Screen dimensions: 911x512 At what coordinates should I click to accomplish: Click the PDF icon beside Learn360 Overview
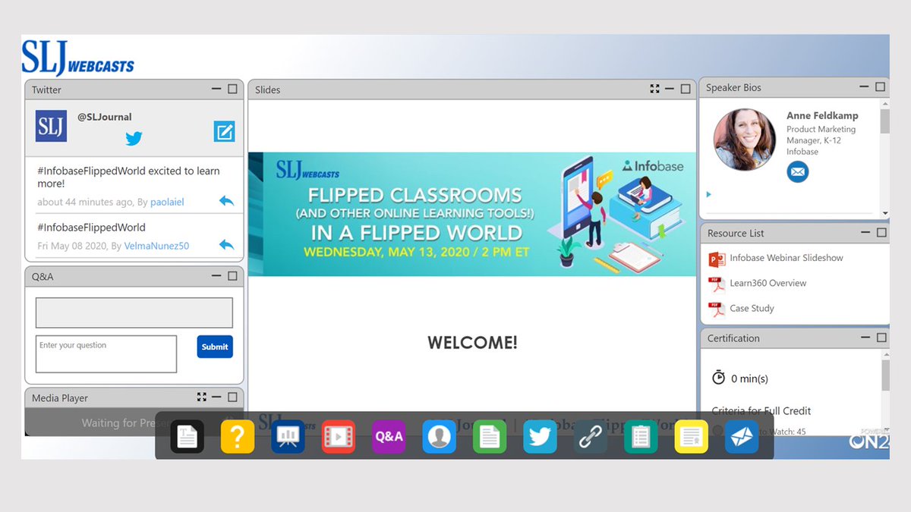tap(717, 284)
